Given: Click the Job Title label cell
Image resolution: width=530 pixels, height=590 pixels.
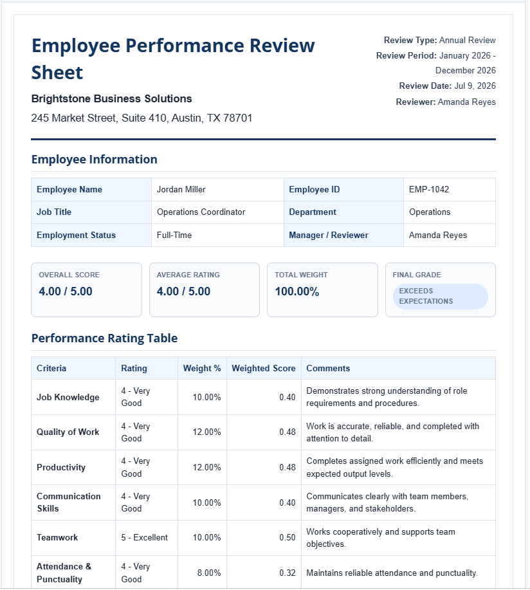Looking at the screenshot, I should [91, 212].
